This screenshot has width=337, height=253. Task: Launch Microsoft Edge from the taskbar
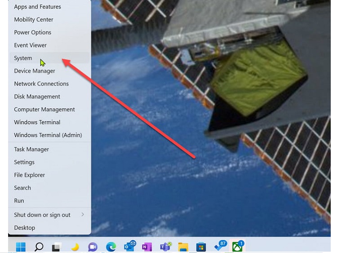click(x=111, y=247)
